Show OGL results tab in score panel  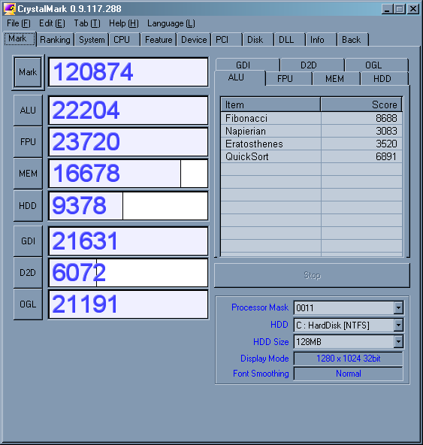(376, 65)
